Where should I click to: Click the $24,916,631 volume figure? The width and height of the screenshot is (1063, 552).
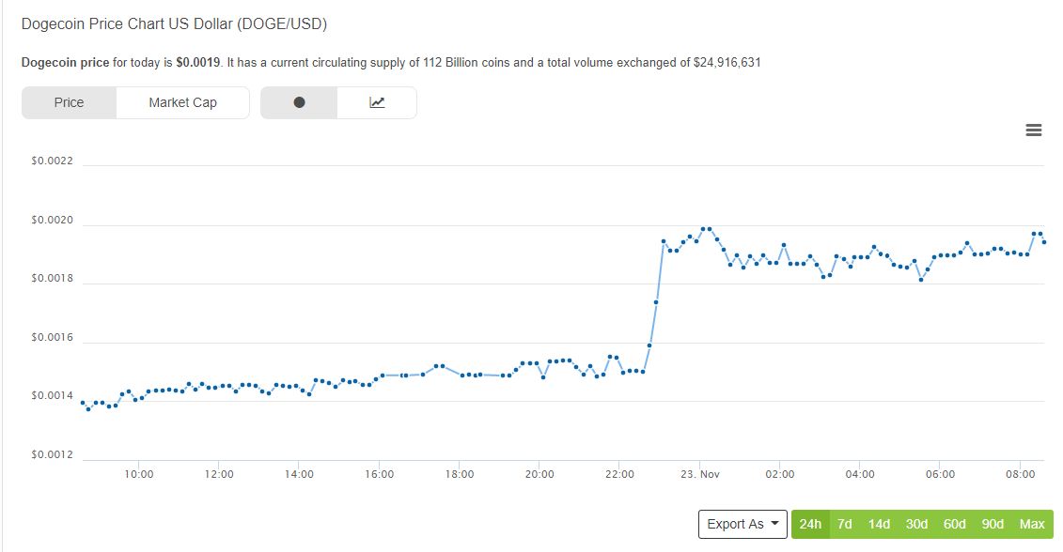(727, 62)
